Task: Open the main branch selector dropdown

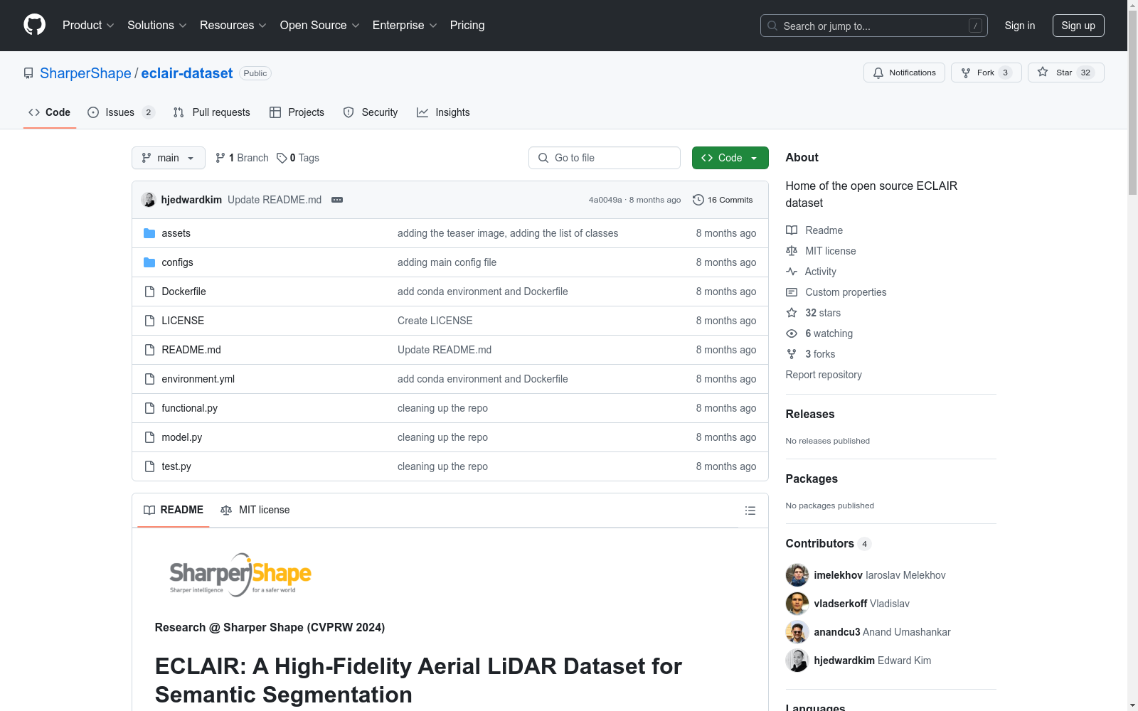Action: point(169,158)
